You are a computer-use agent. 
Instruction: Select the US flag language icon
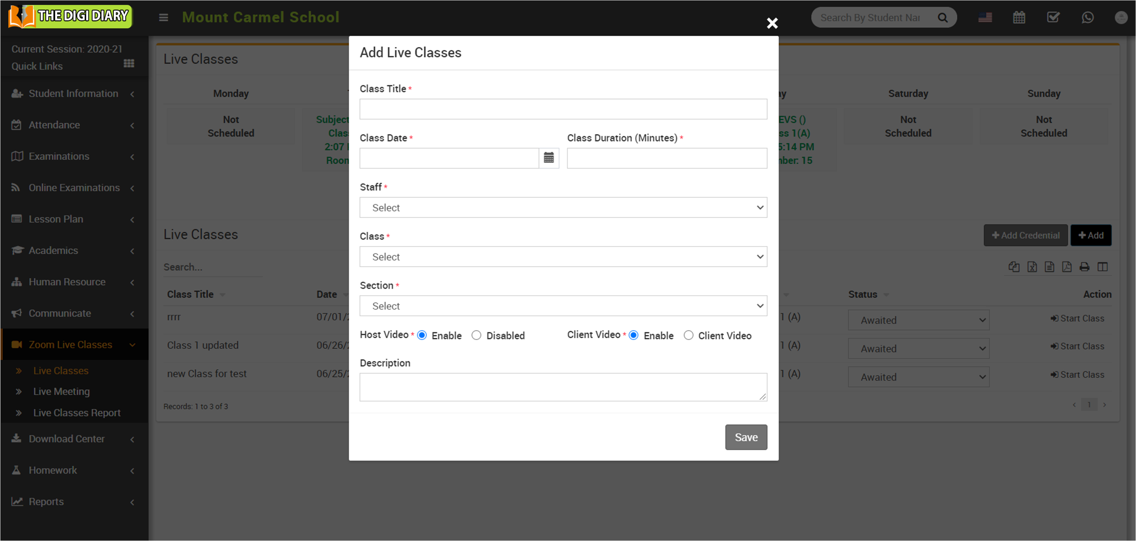[x=985, y=17]
